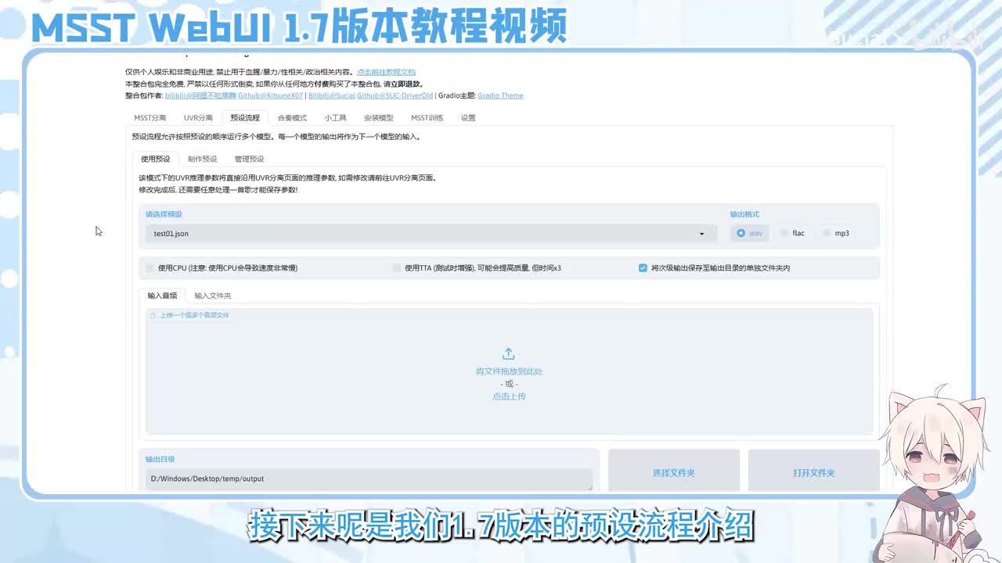
Task: Click the 请选择预设 label
Action: pyautogui.click(x=164, y=214)
